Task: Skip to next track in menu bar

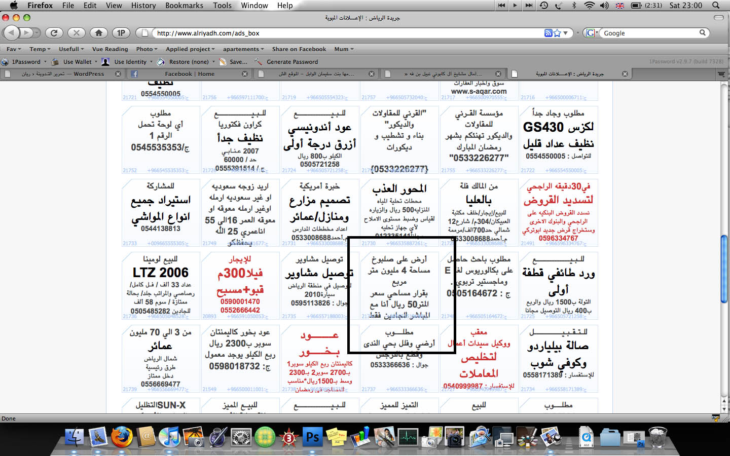Action: pos(529,6)
